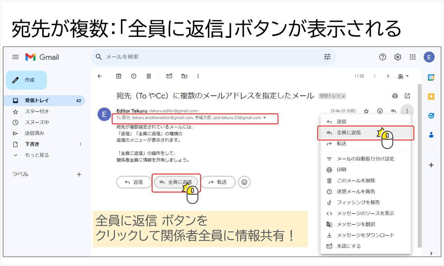Open Gmail settings gear
444x266 pixels.
tap(397, 57)
